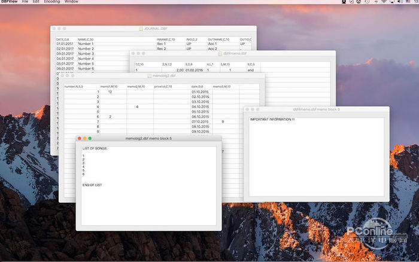Screen dimensions: 419x262
Task: Click the memobig2.dbf document icon in title
Action: pyautogui.click(x=149, y=77)
